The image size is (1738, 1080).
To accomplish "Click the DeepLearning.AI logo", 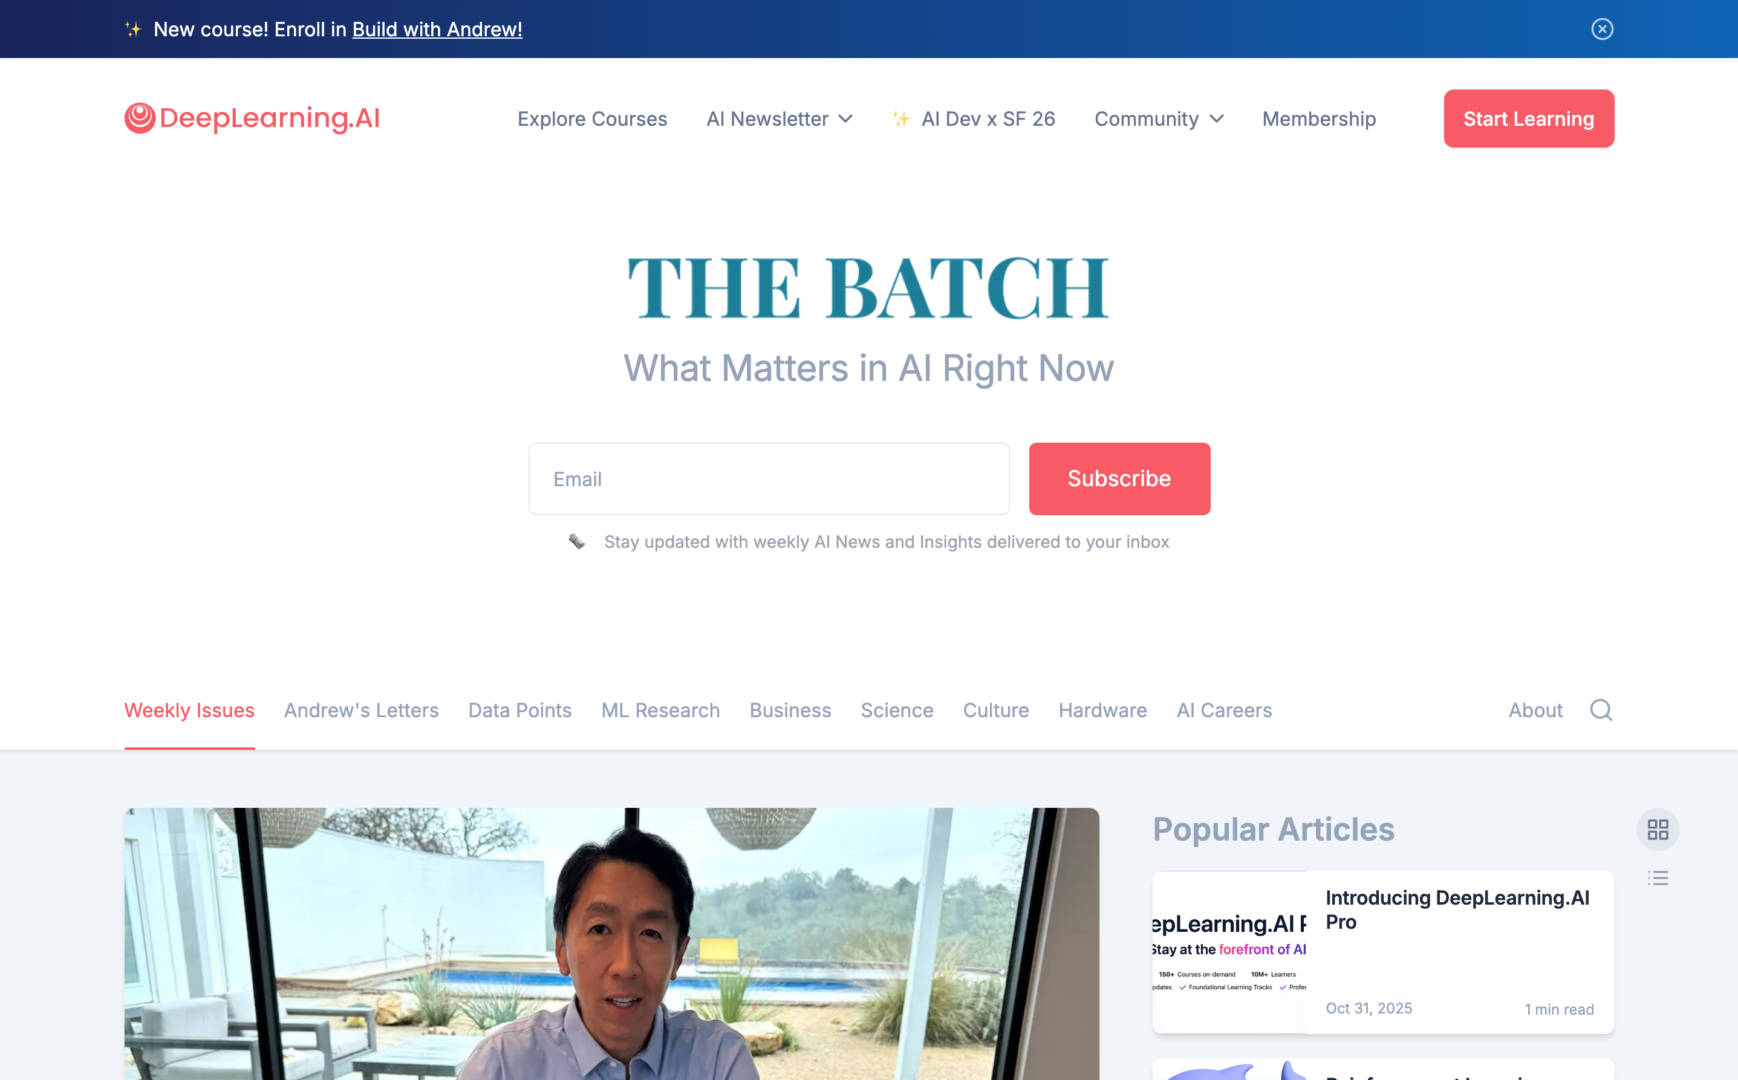I will [x=252, y=118].
